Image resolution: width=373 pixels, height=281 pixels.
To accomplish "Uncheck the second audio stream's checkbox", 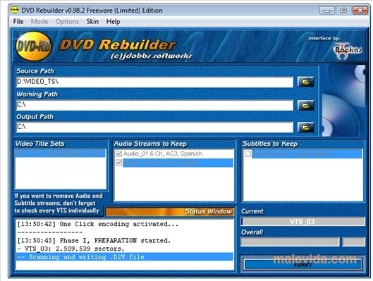I will coord(118,163).
